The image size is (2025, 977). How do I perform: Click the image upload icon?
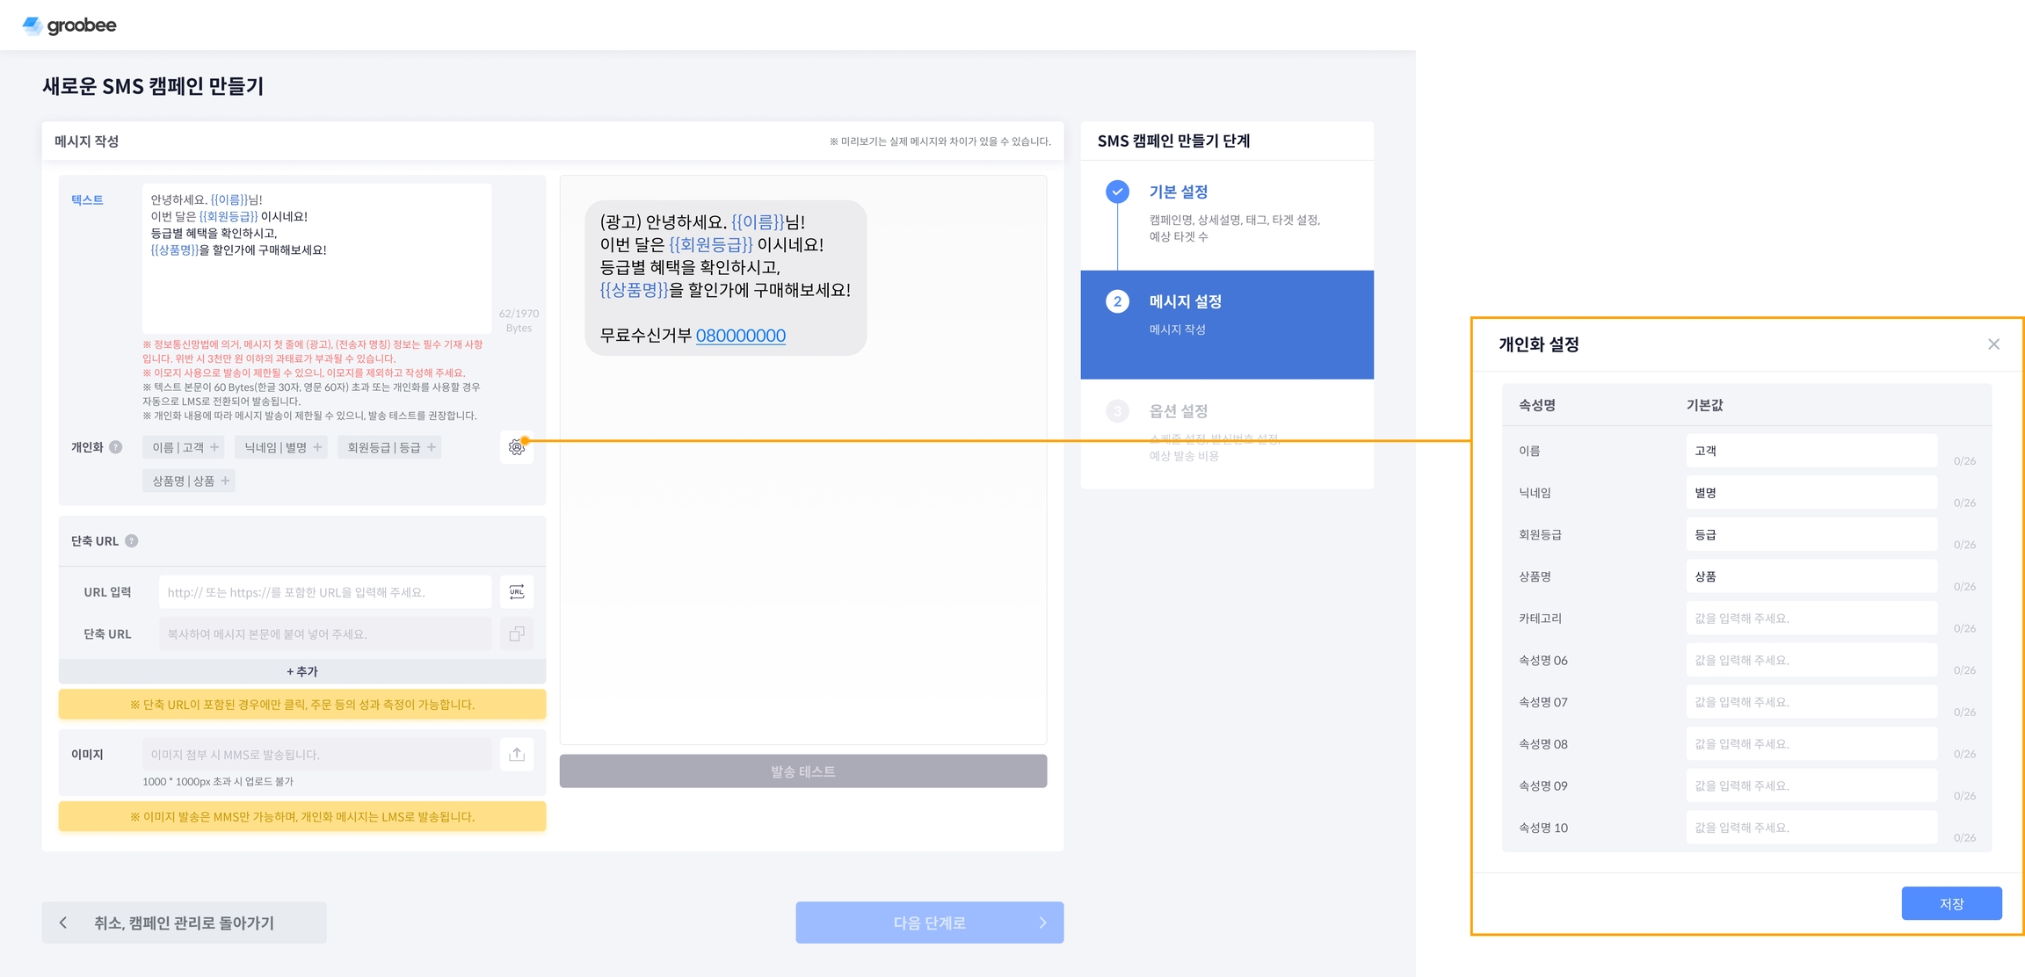point(517,754)
